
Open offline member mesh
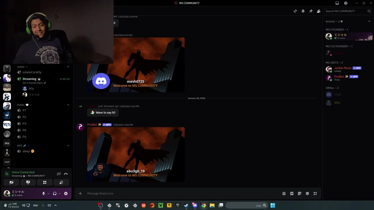coord(348,94)
